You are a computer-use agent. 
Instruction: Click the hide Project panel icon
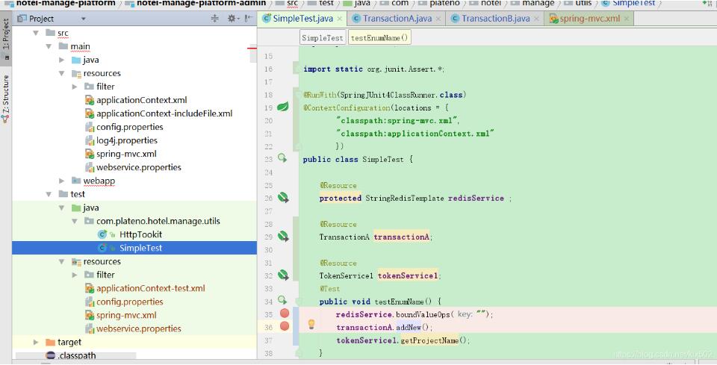click(248, 19)
